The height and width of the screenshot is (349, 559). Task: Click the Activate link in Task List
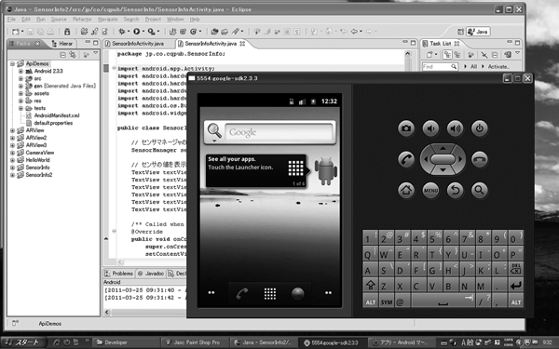click(x=498, y=67)
